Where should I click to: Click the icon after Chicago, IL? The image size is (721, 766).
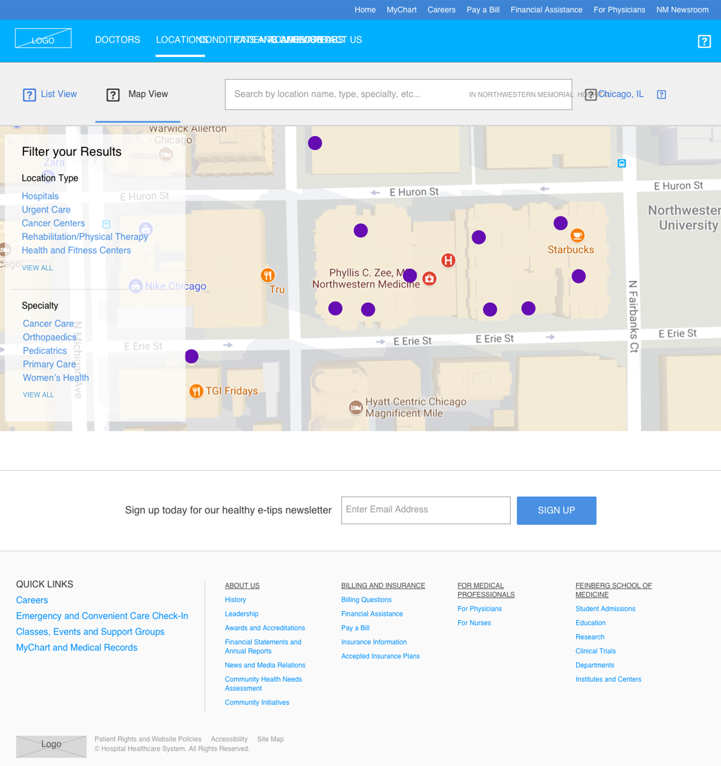point(661,95)
